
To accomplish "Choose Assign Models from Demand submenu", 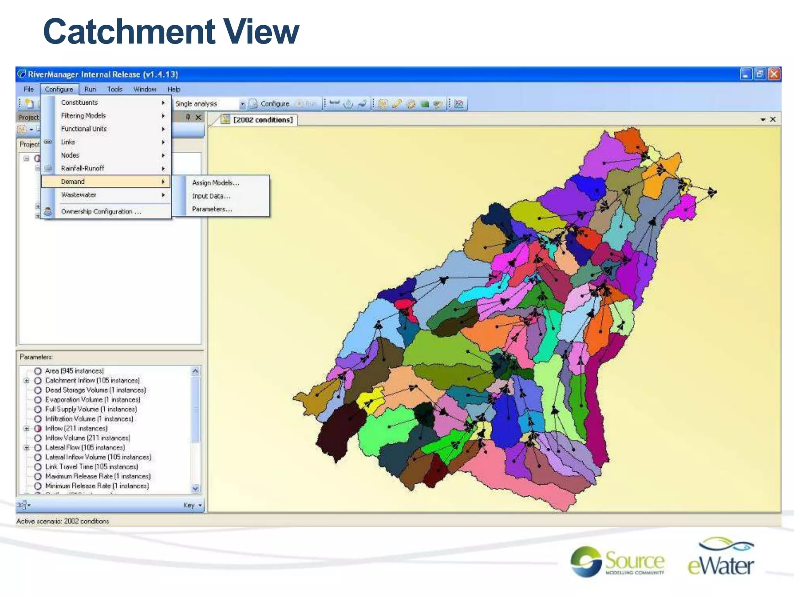I will (x=216, y=183).
